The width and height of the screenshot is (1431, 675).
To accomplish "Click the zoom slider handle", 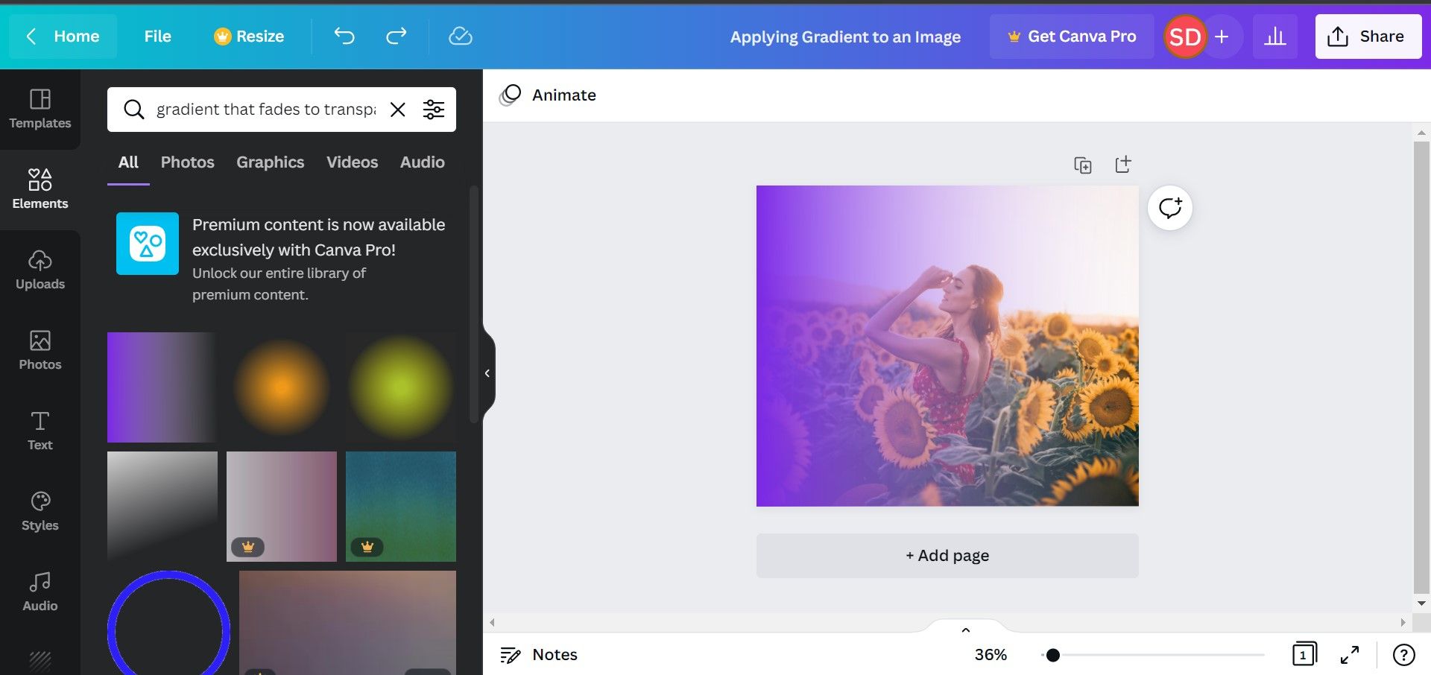I will [x=1052, y=655].
